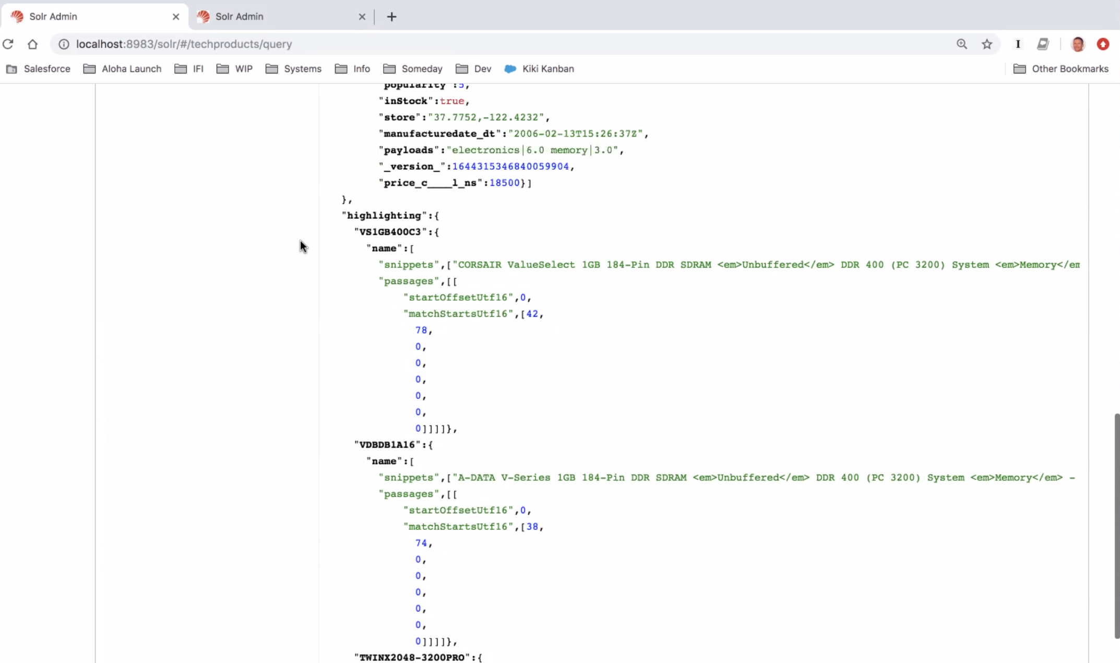
Task: Reload the page with the refresh icon
Action: point(8,44)
